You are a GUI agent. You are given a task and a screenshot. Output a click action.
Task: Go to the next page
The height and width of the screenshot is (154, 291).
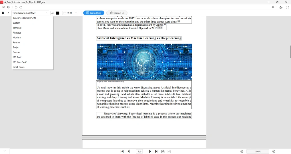pyautogui.click(x=150, y=151)
